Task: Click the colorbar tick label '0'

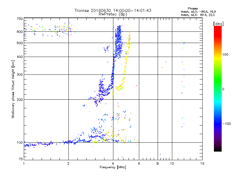Action: tap(223, 89)
